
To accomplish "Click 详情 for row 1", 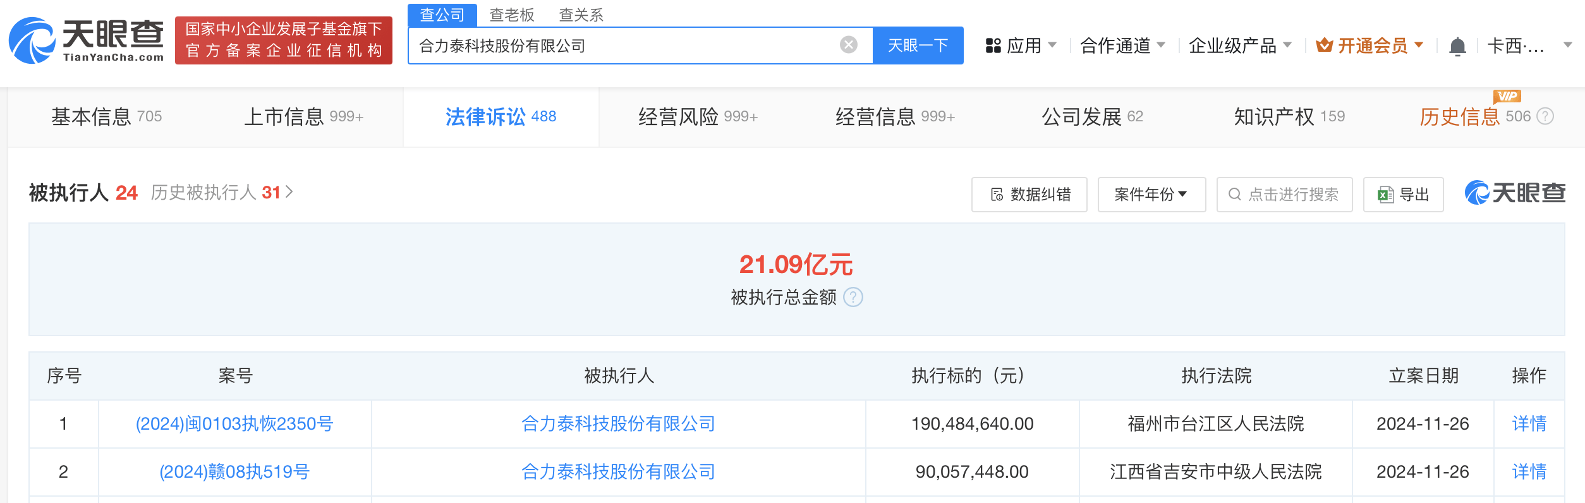I will point(1529,423).
